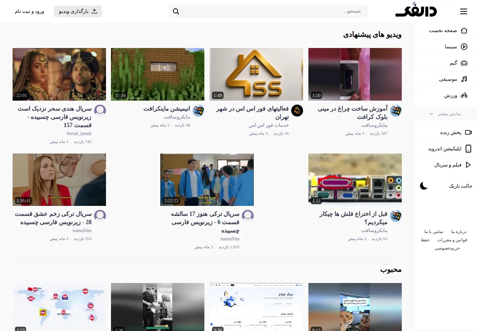Click the Serial_hendi channel name
Image resolution: width=477 pixels, height=331 pixels.
[x=79, y=133]
